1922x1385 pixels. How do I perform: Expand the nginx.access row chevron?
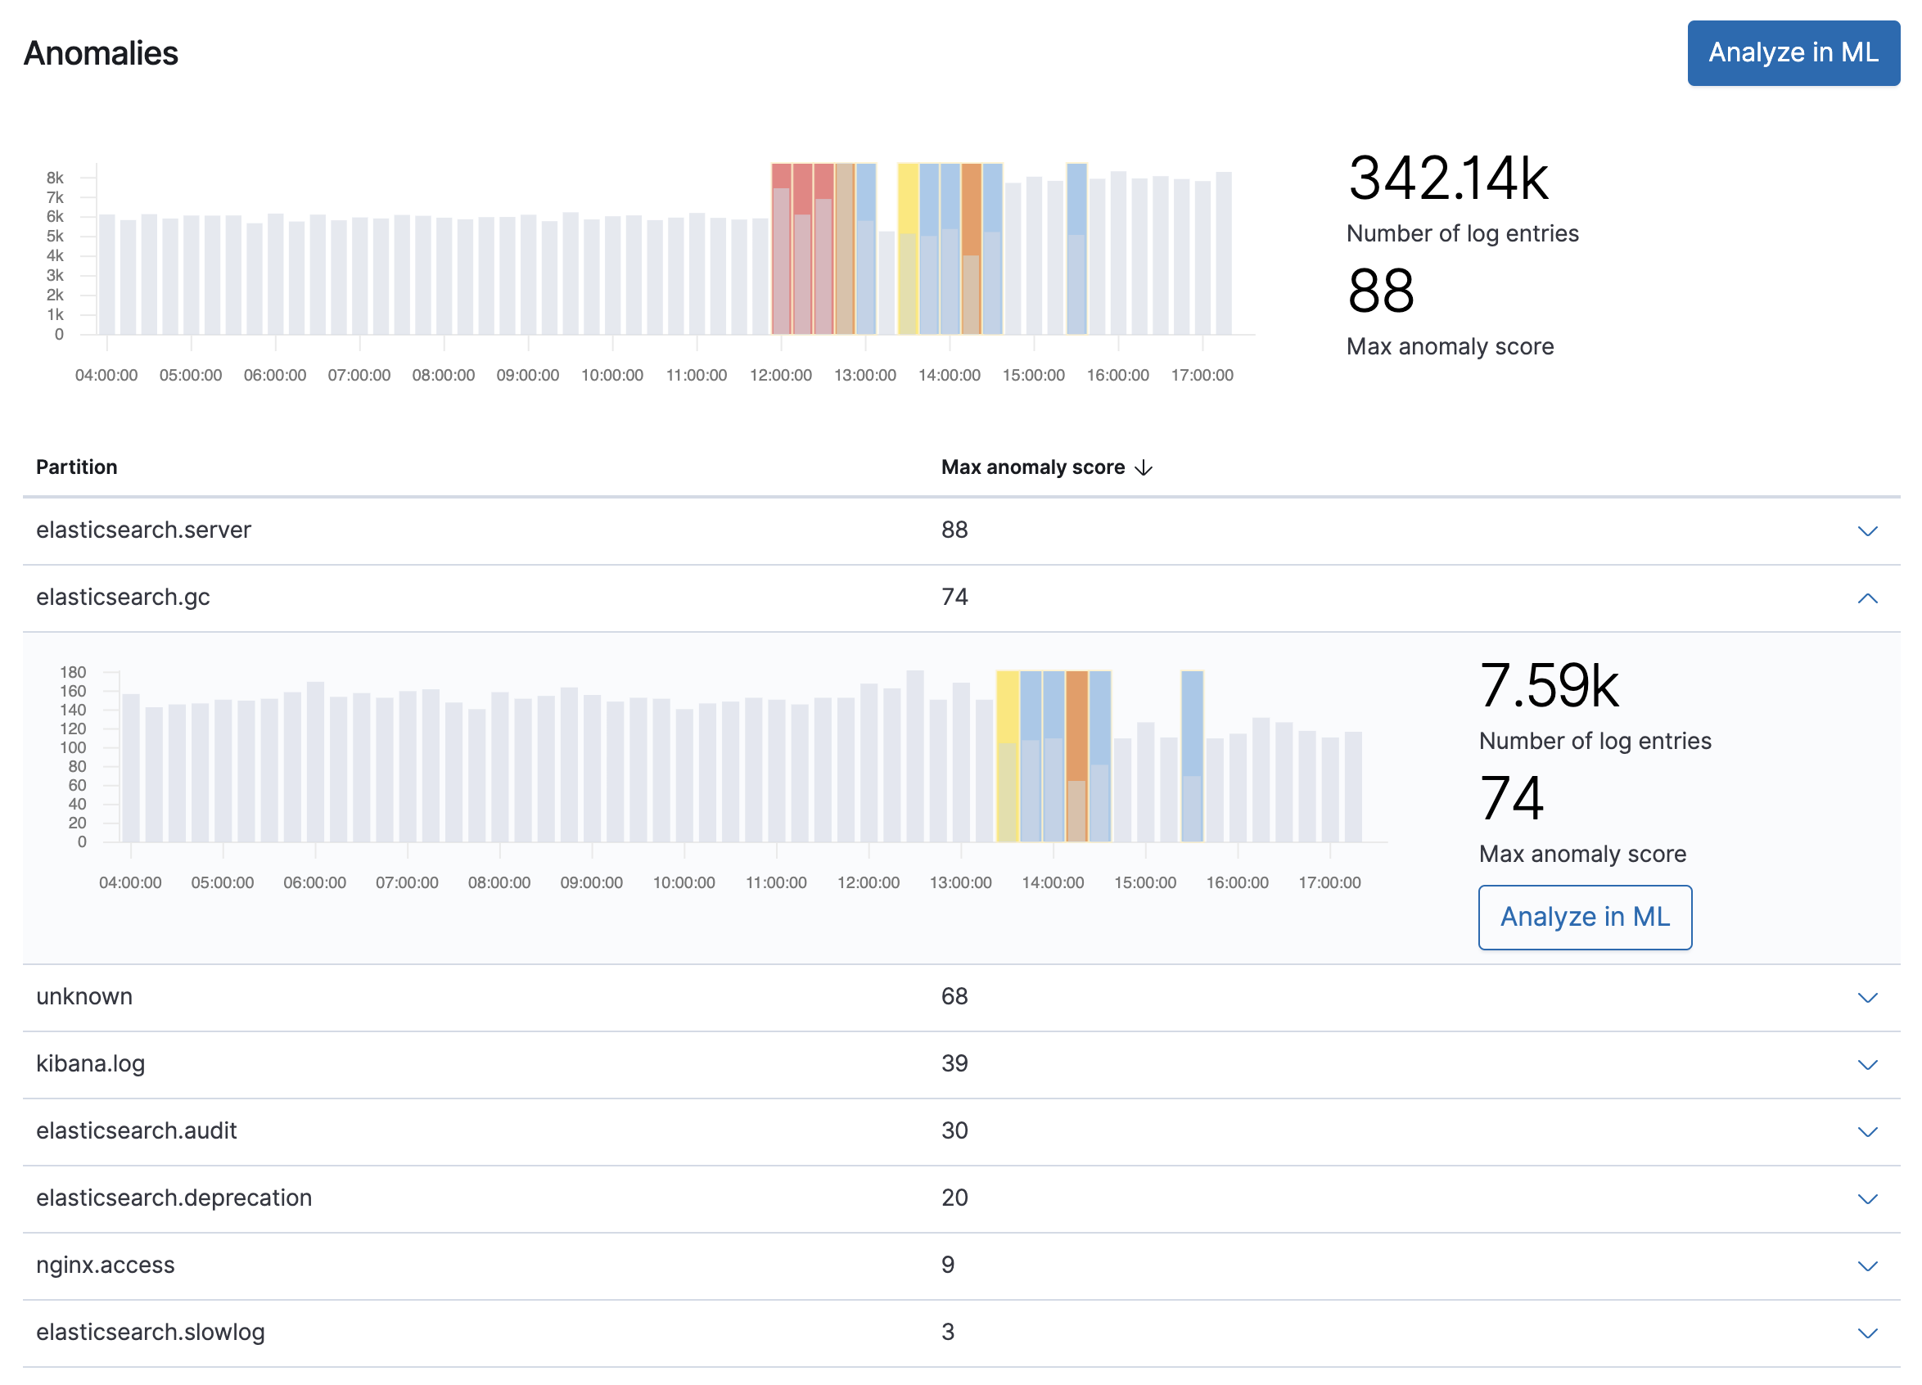[x=1867, y=1265]
